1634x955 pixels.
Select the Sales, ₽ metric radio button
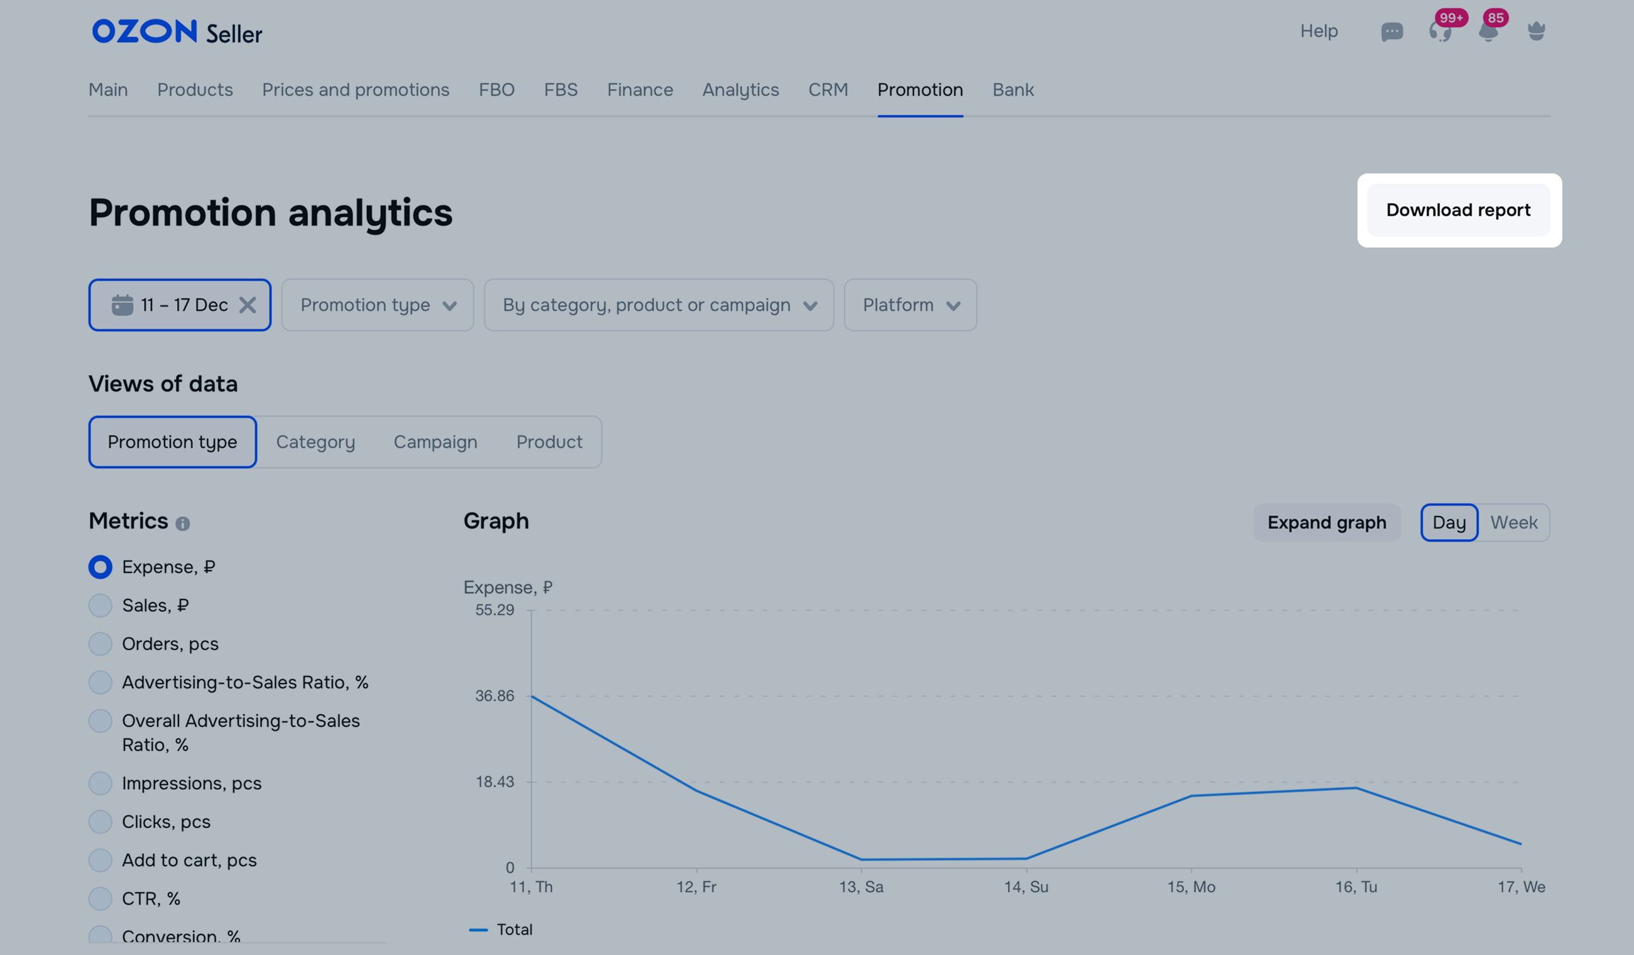[x=101, y=606]
